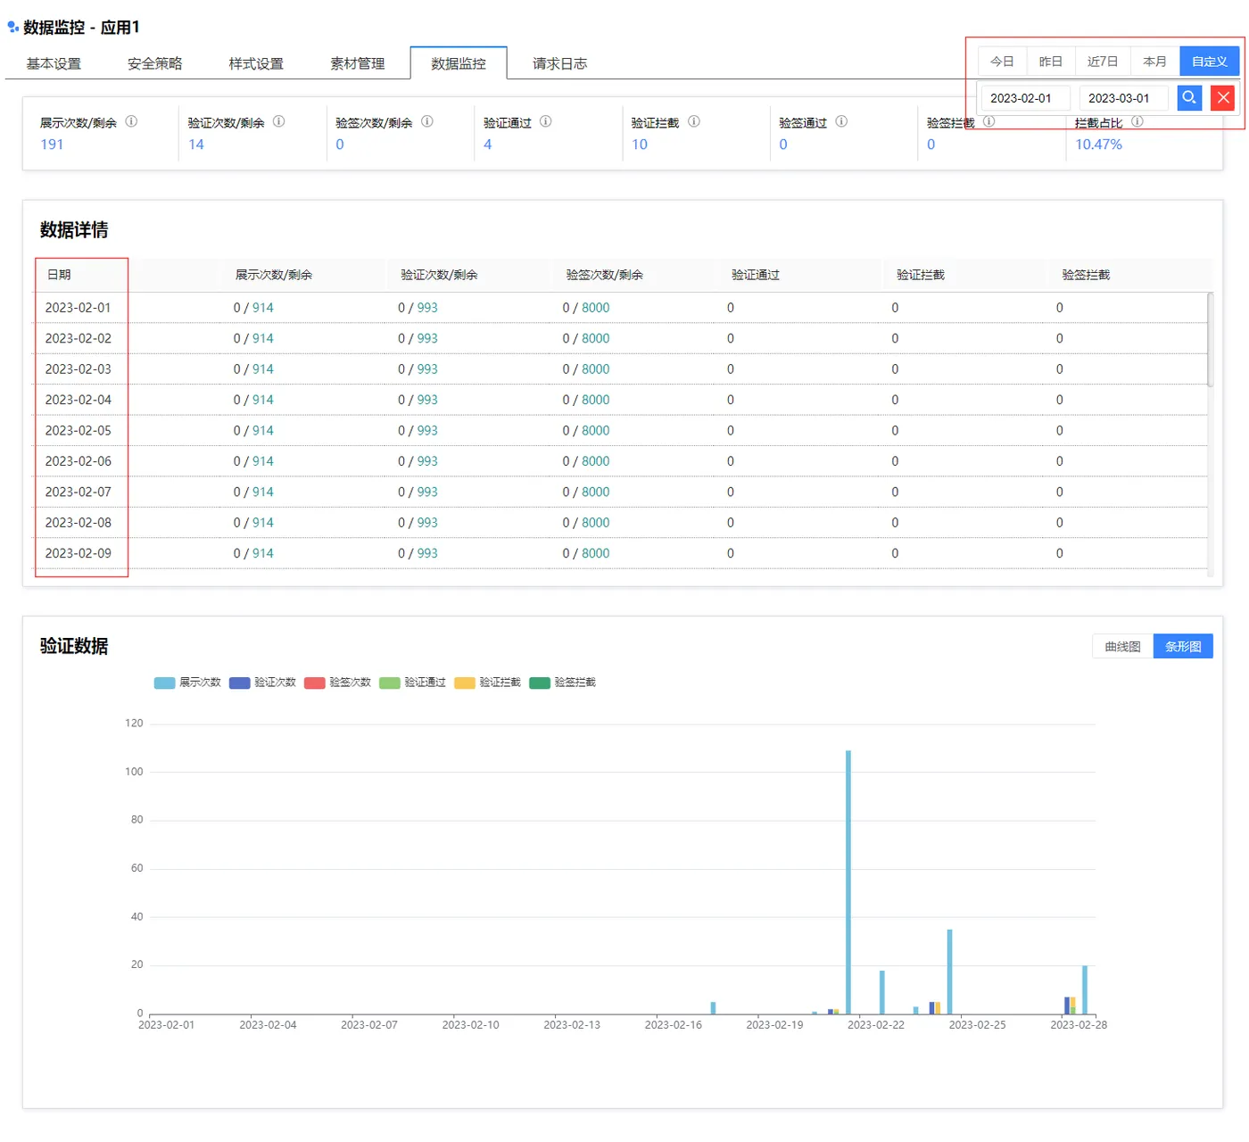Click info icon next to 验签通过 summary
Image resolution: width=1249 pixels, height=1142 pixels.
click(x=841, y=121)
